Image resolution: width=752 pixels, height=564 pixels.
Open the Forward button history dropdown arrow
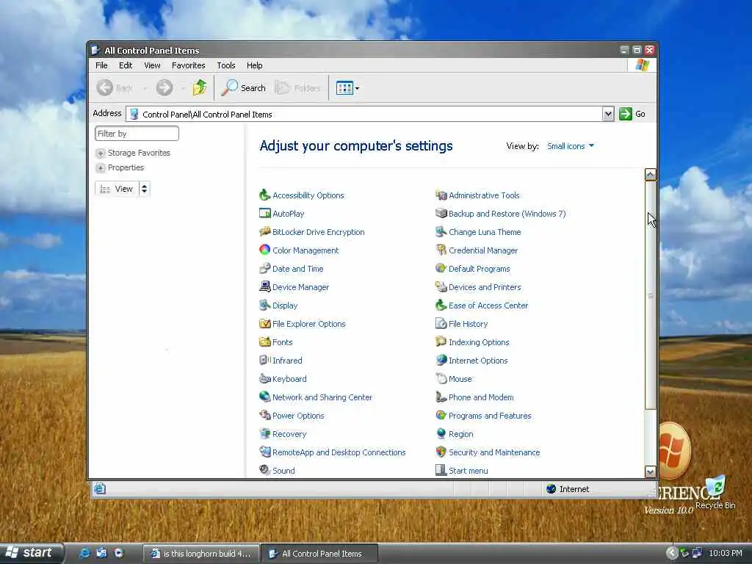(183, 88)
